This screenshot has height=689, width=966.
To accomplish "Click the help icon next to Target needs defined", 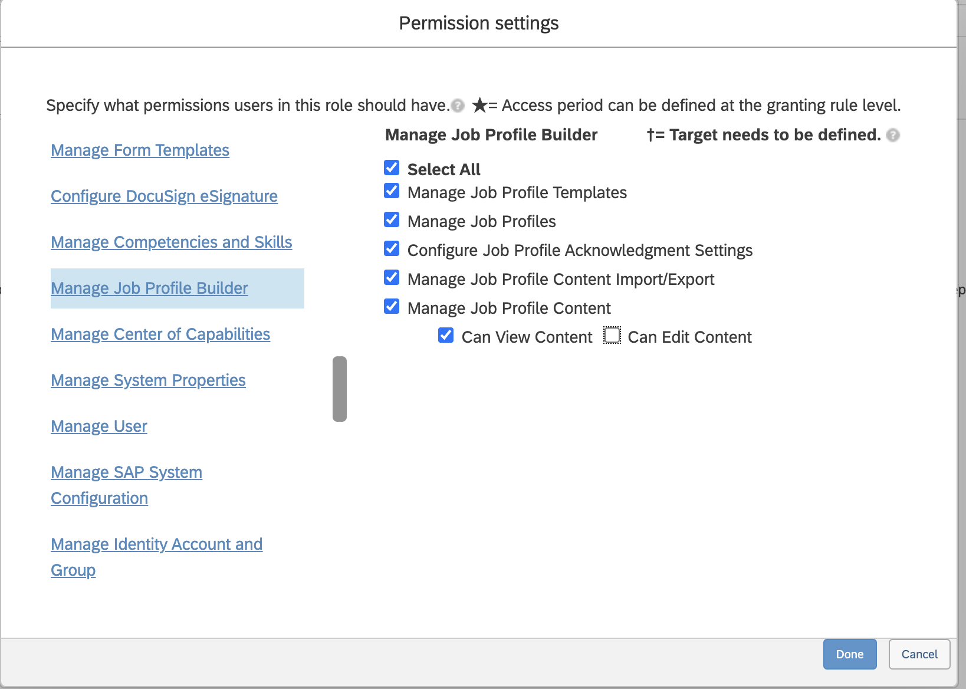I will point(893,135).
